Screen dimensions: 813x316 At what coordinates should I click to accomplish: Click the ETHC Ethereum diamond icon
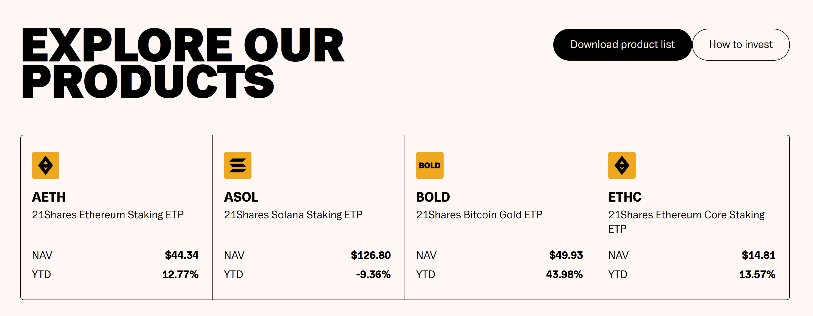(622, 165)
